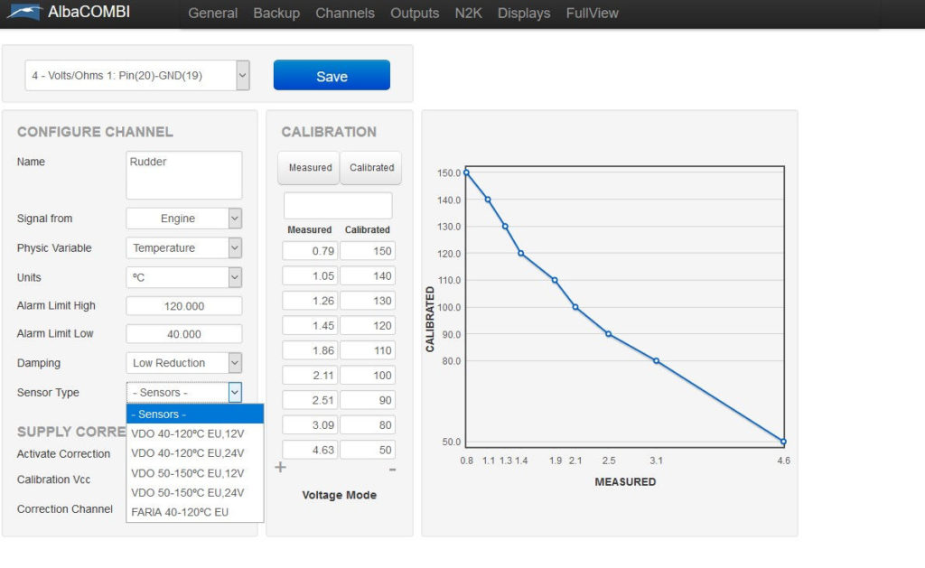This screenshot has width=925, height=568.
Task: Open the Outputs menu
Action: click(415, 13)
